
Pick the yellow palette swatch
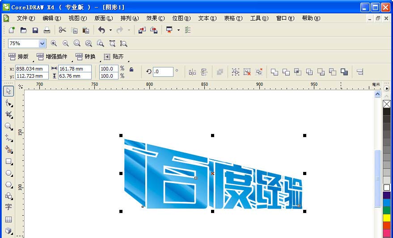click(x=387, y=218)
